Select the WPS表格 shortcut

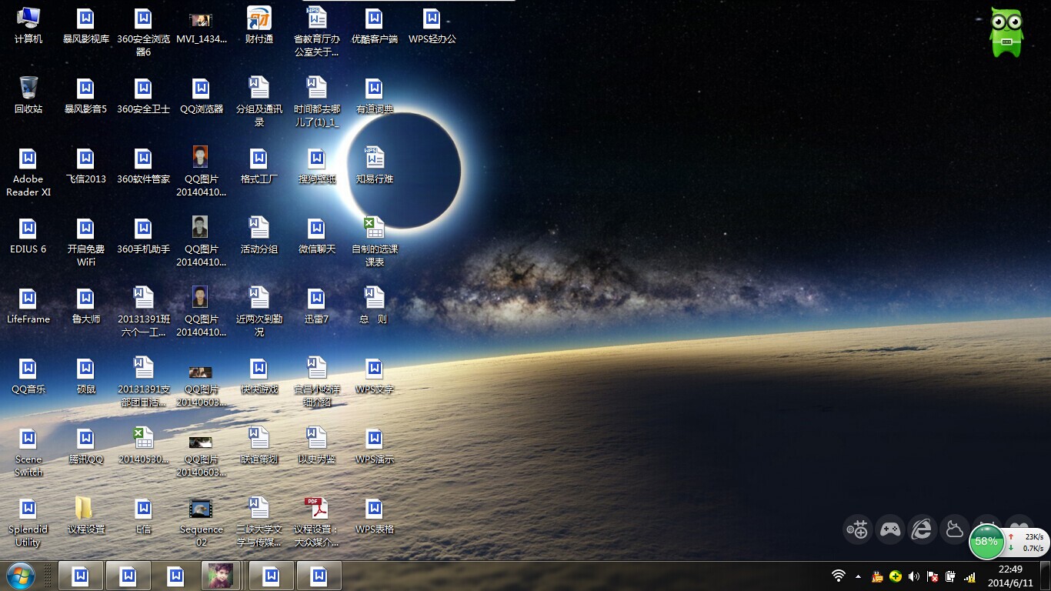(375, 516)
